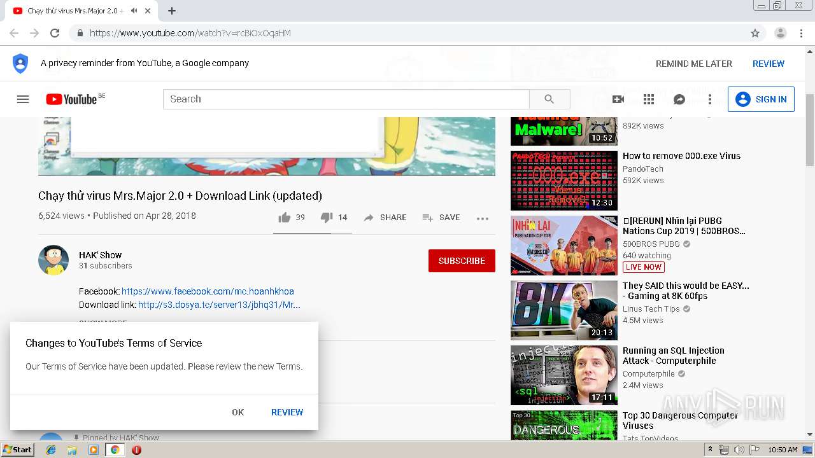Go back to the previous page
This screenshot has height=458, width=815.
pos(14,33)
